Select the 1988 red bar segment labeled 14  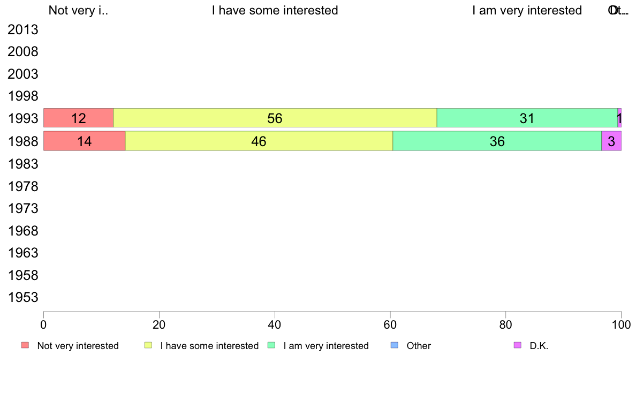(x=85, y=141)
